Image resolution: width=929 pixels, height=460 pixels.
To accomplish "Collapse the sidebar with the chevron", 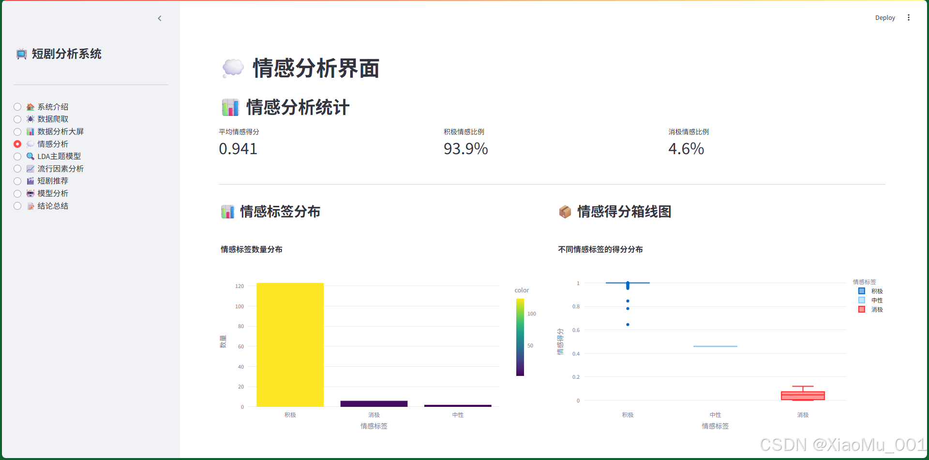I will (160, 18).
